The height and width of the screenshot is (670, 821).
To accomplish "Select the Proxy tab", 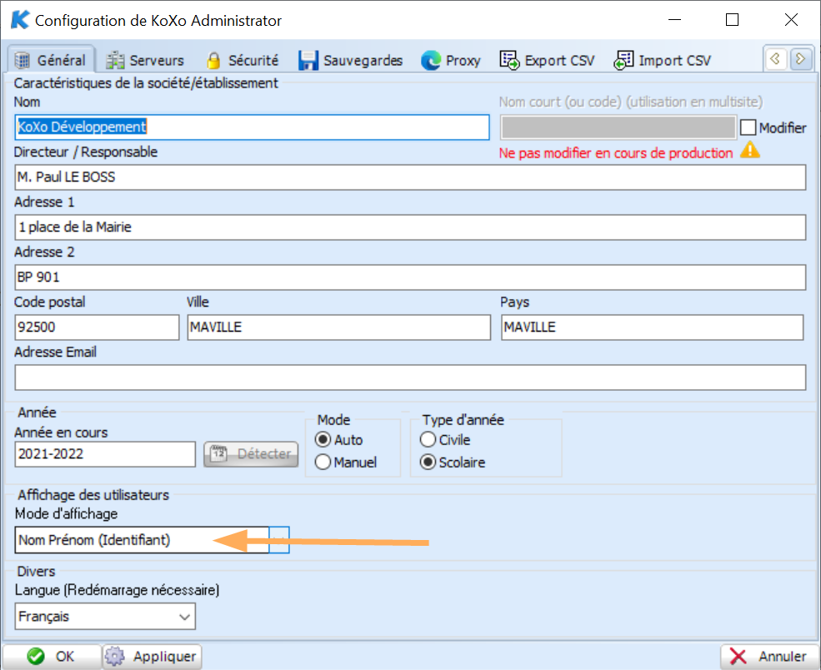I will point(451,61).
